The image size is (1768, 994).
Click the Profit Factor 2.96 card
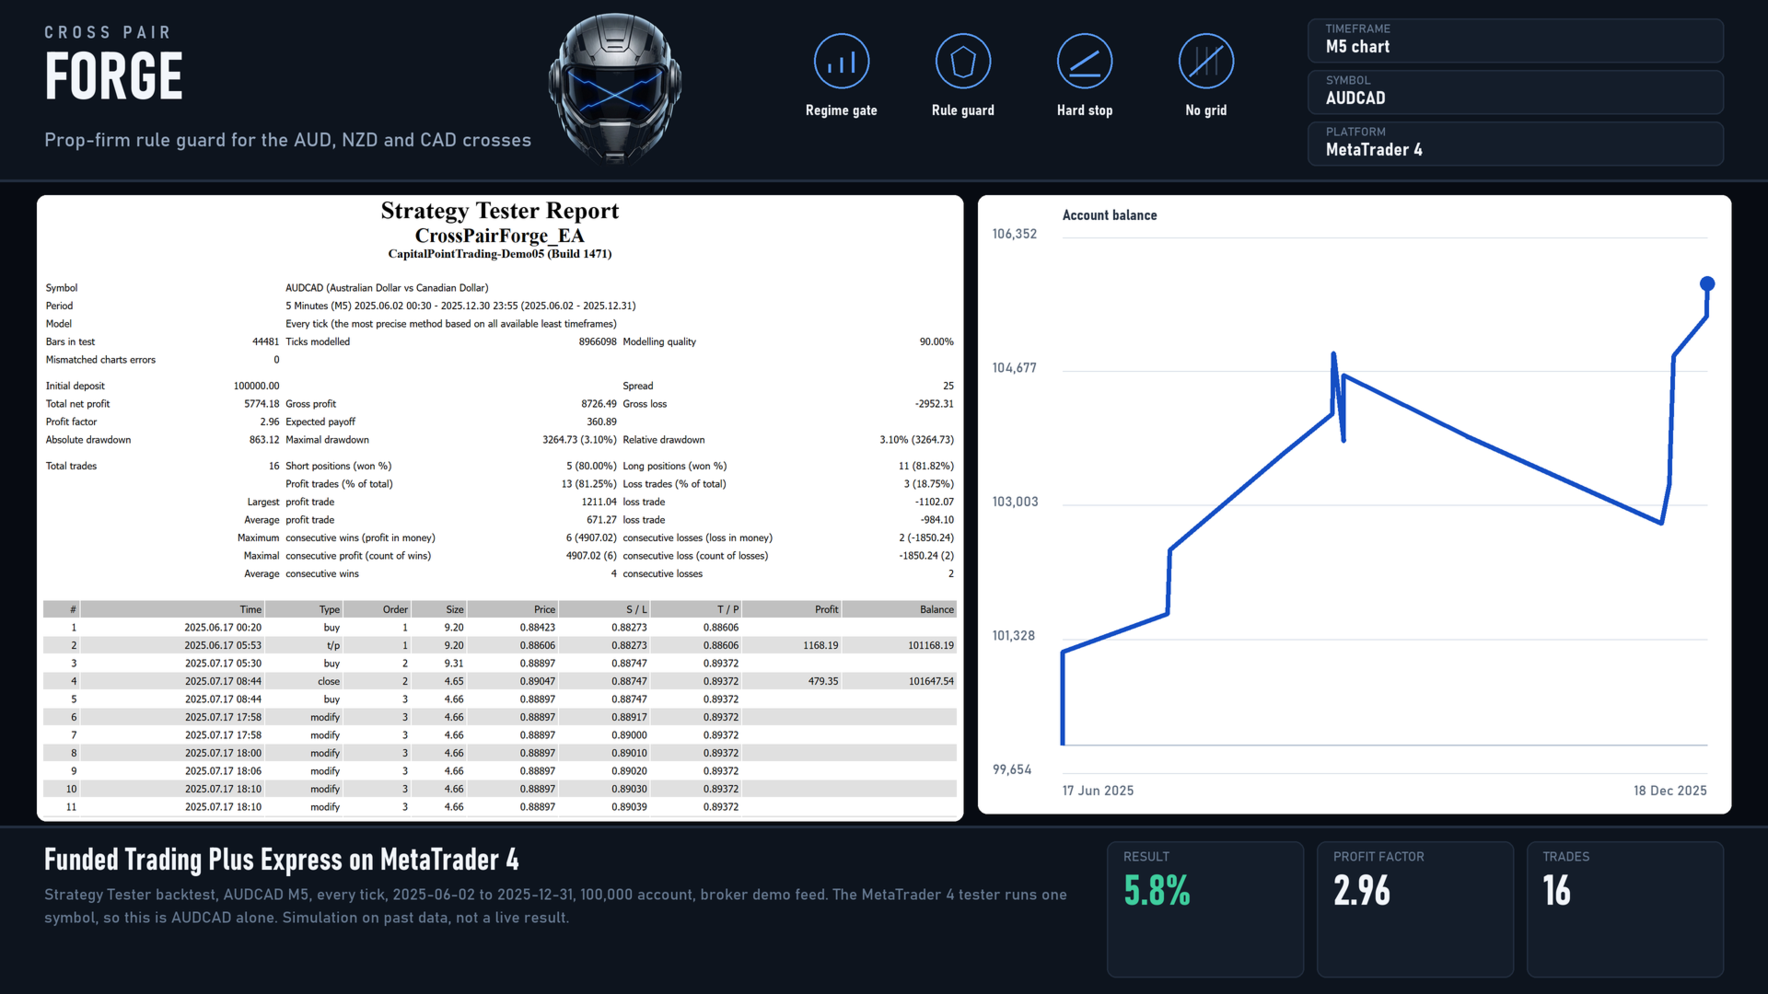[1414, 908]
